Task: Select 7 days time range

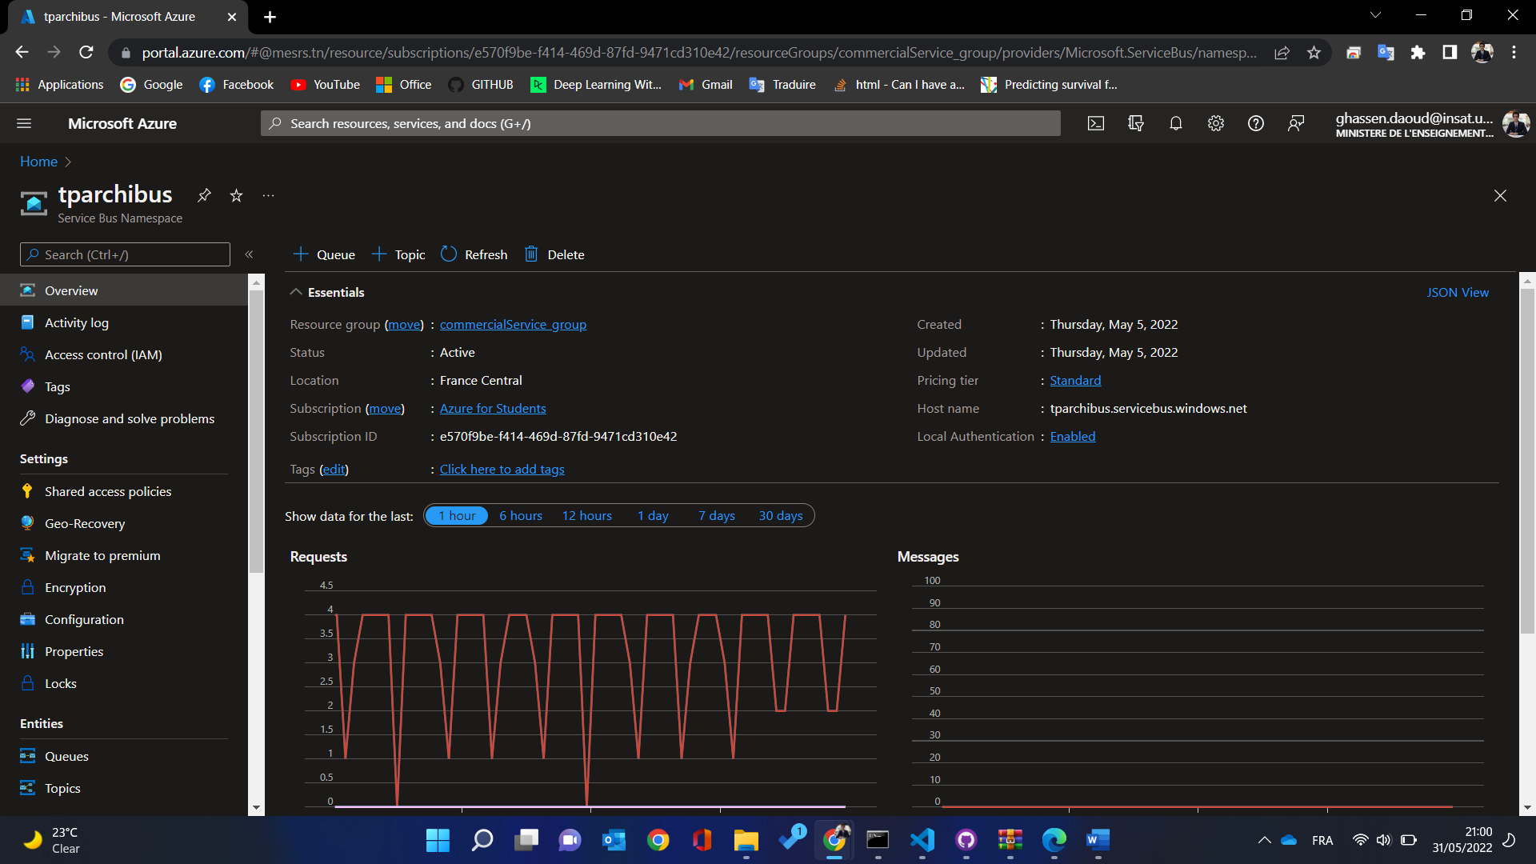Action: point(717,516)
